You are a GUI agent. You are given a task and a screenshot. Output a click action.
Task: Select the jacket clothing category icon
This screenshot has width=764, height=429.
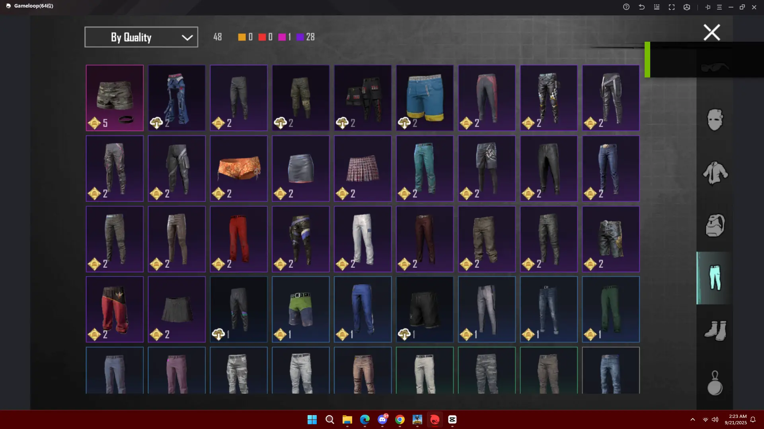click(x=715, y=173)
